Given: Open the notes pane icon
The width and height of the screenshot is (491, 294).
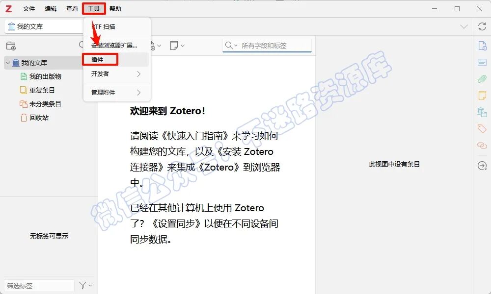Looking at the screenshot, I should [482, 95].
